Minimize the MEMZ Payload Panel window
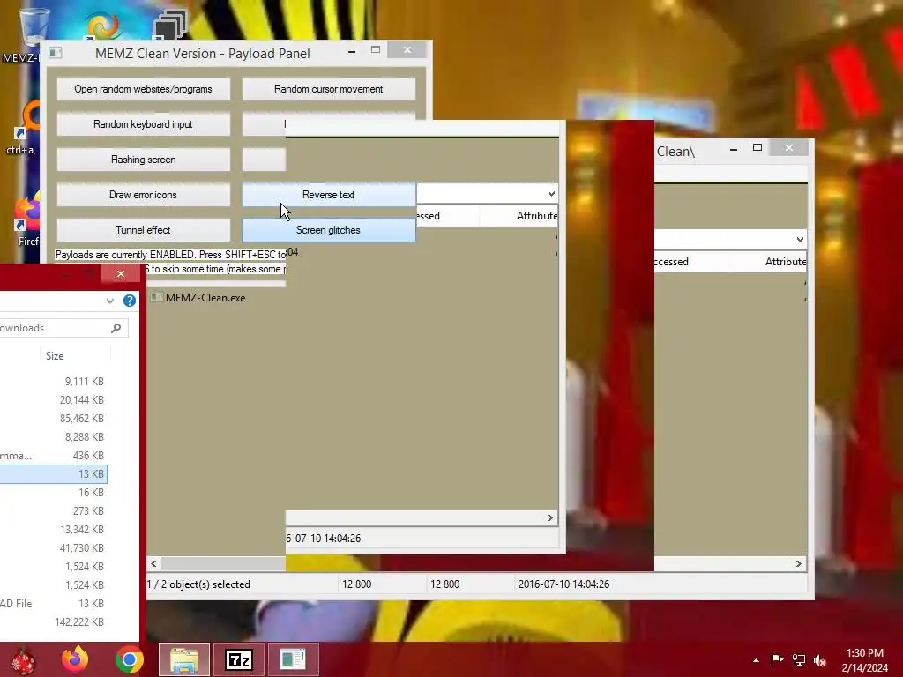903x677 pixels. click(352, 52)
